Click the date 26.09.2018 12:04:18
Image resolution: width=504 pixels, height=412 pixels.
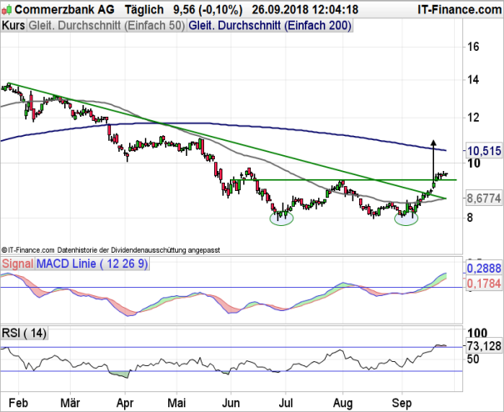305,10
